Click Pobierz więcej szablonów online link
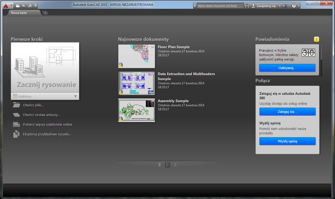The width and height of the screenshot is (335, 199). tap(48, 125)
